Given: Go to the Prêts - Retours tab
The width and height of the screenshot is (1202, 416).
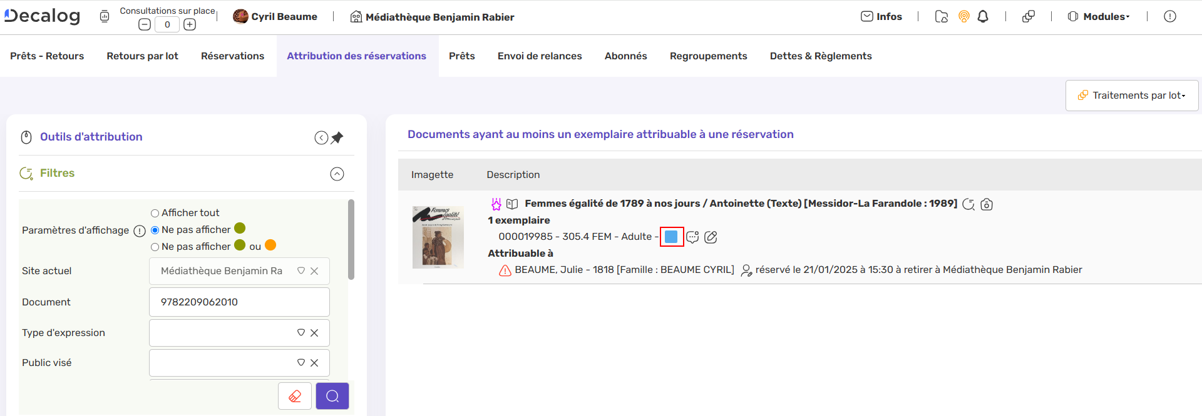Looking at the screenshot, I should pos(47,56).
